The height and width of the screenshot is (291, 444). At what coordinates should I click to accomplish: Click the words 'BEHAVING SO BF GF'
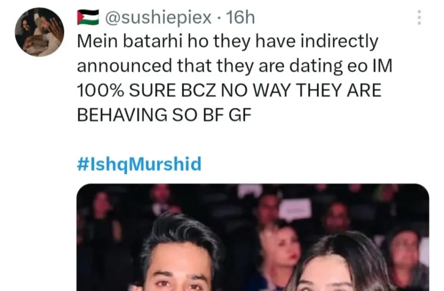point(164,115)
